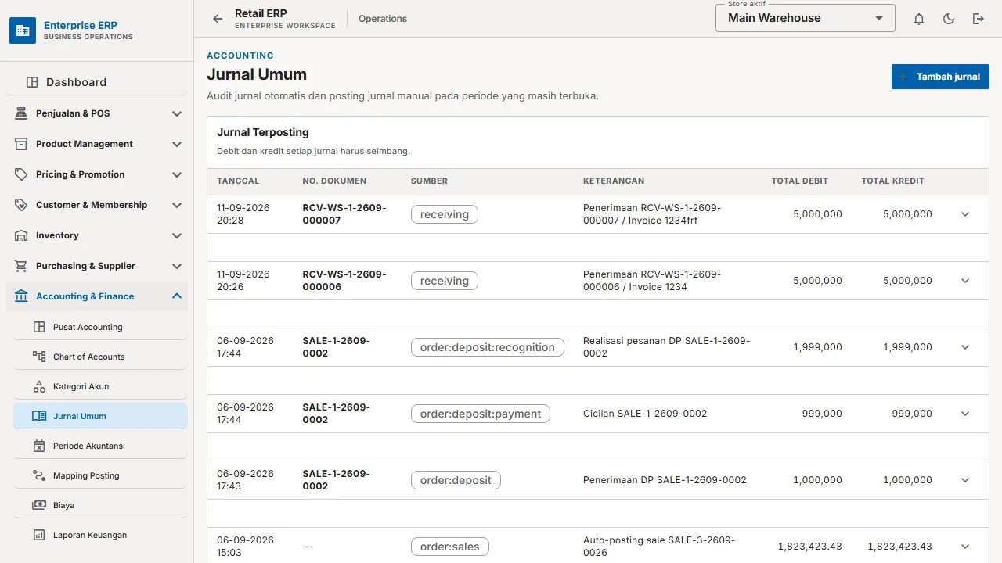Click the Dashboard grid icon
The width and height of the screenshot is (1002, 563).
tap(32, 82)
